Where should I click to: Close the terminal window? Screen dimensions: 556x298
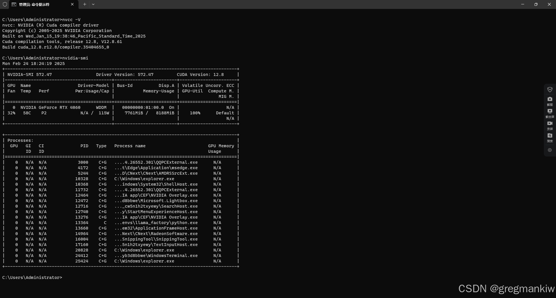pyautogui.click(x=549, y=4)
